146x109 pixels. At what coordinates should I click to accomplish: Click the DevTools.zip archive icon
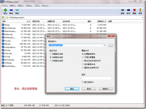pos(3,28)
